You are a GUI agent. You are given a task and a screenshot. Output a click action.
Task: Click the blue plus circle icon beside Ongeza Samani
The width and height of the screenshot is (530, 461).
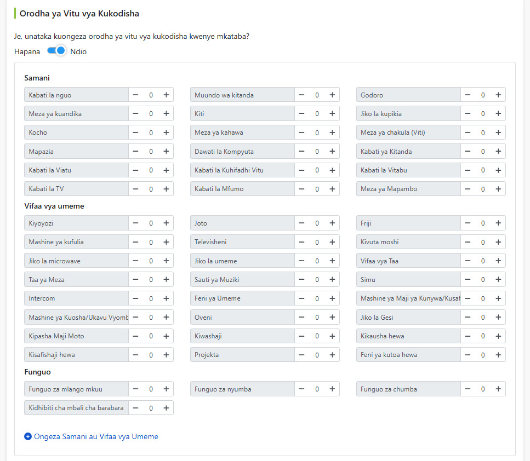tap(28, 436)
